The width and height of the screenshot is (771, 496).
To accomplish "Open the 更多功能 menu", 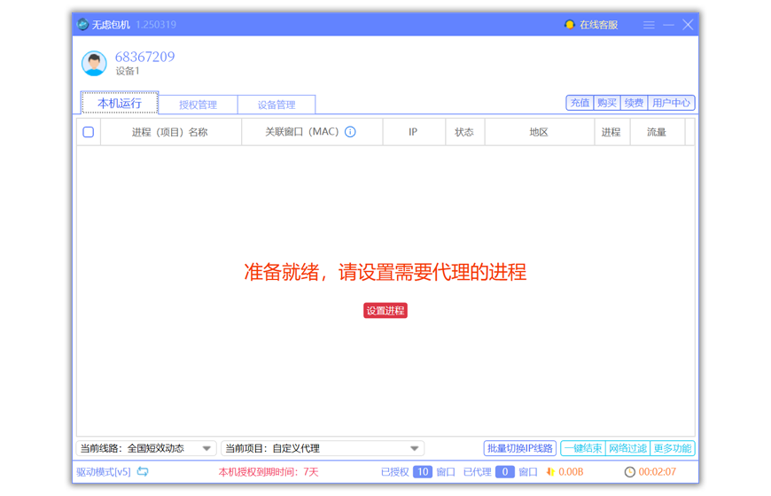I will click(673, 448).
